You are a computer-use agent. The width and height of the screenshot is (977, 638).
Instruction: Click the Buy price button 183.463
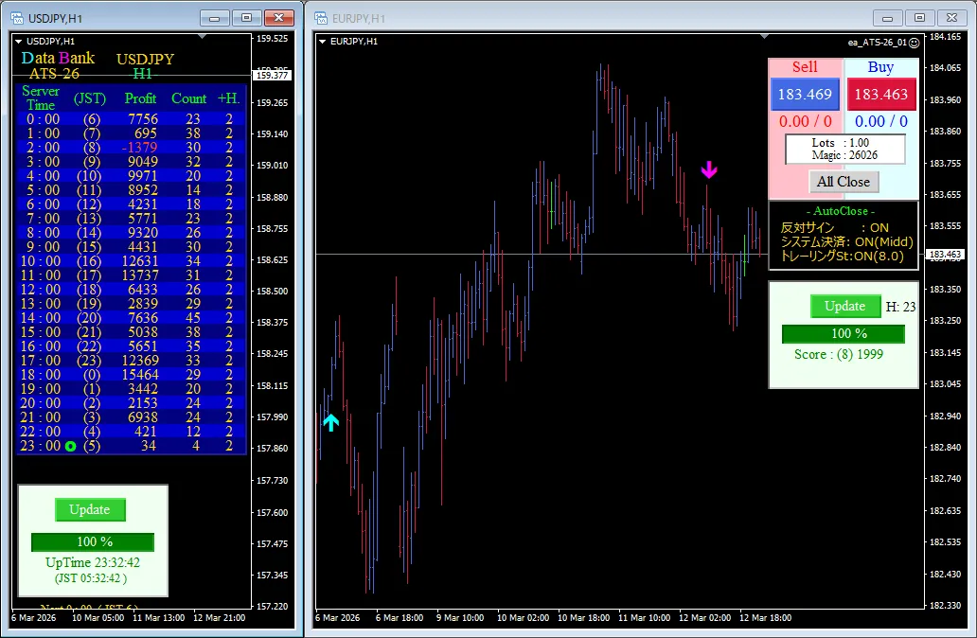[881, 94]
